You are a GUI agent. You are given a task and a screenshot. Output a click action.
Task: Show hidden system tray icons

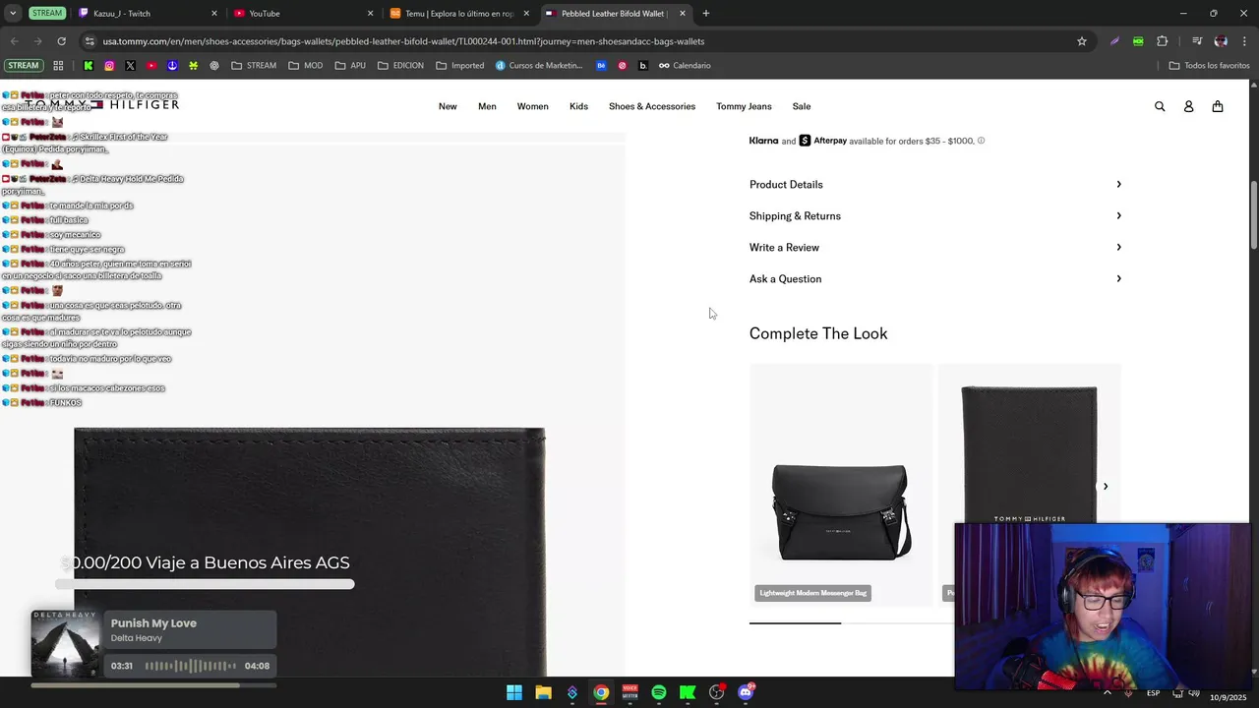(1108, 692)
